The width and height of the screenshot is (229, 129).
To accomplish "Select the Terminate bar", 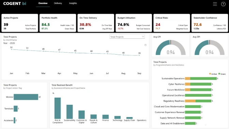I will (16, 109).
